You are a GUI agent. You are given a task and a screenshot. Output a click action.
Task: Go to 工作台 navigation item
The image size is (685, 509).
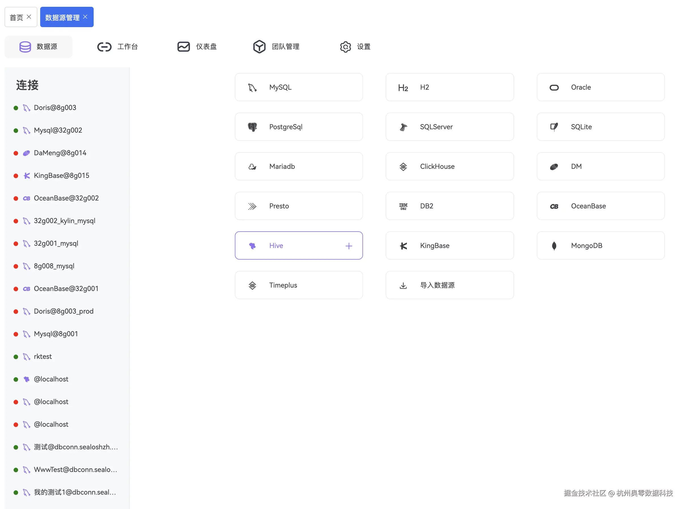click(x=117, y=47)
